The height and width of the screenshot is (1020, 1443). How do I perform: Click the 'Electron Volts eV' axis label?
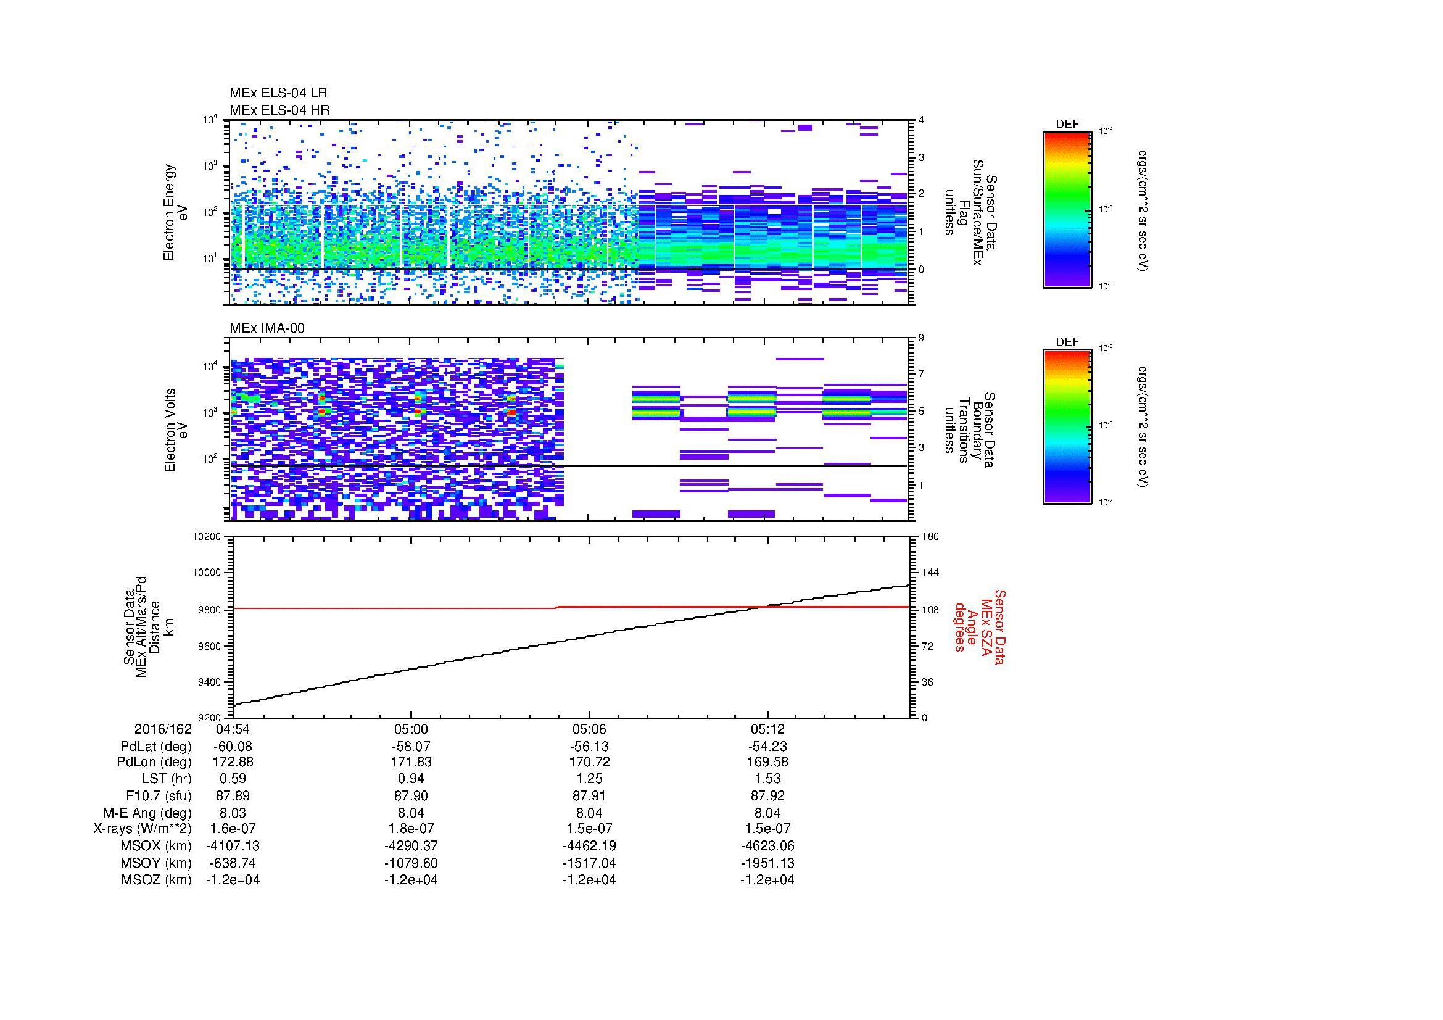(176, 430)
